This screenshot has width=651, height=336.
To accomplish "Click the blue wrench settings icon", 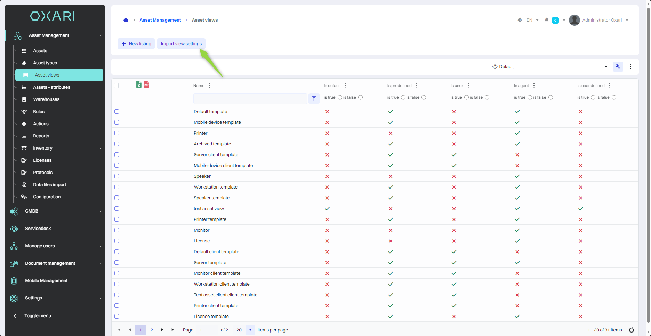I will pos(618,67).
